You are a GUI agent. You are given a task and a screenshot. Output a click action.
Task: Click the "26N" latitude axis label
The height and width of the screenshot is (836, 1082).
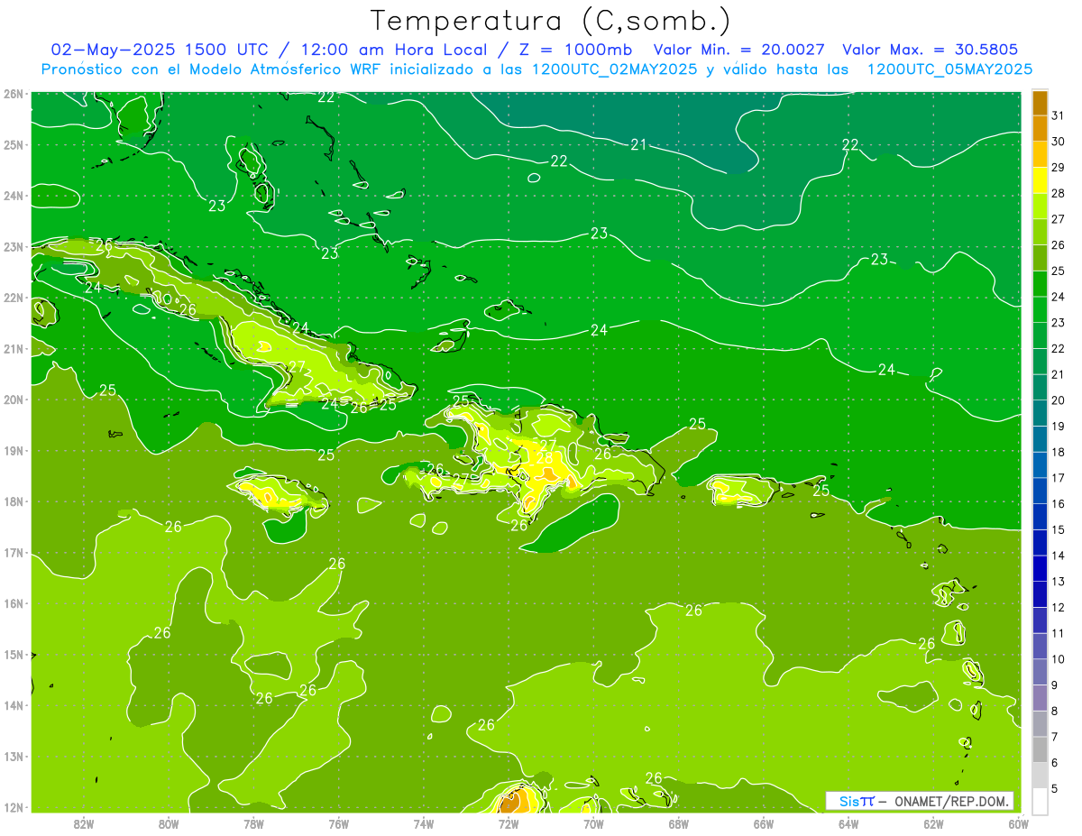tap(13, 94)
